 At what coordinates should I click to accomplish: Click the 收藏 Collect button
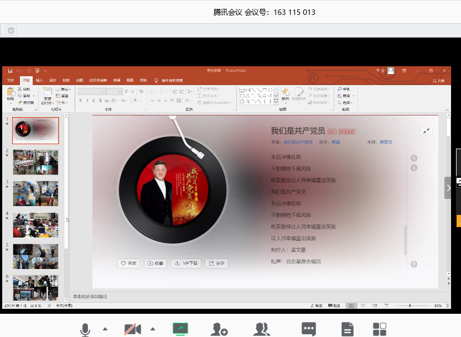point(155,264)
